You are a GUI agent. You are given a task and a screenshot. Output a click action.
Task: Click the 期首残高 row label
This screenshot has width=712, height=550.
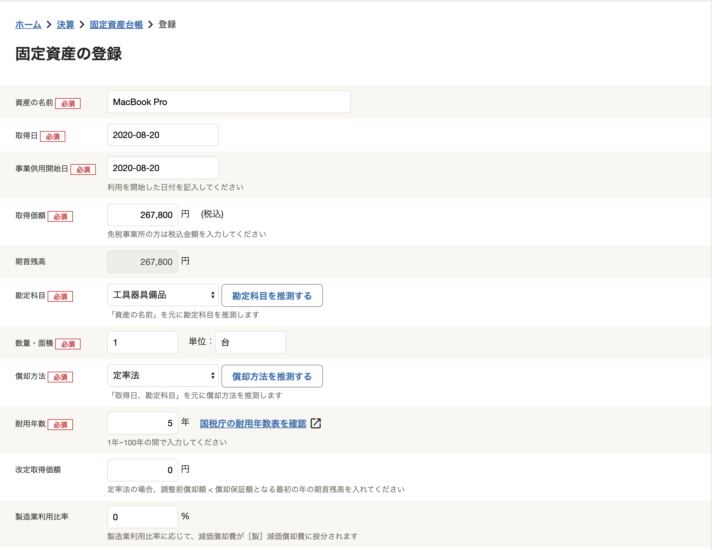(x=30, y=262)
